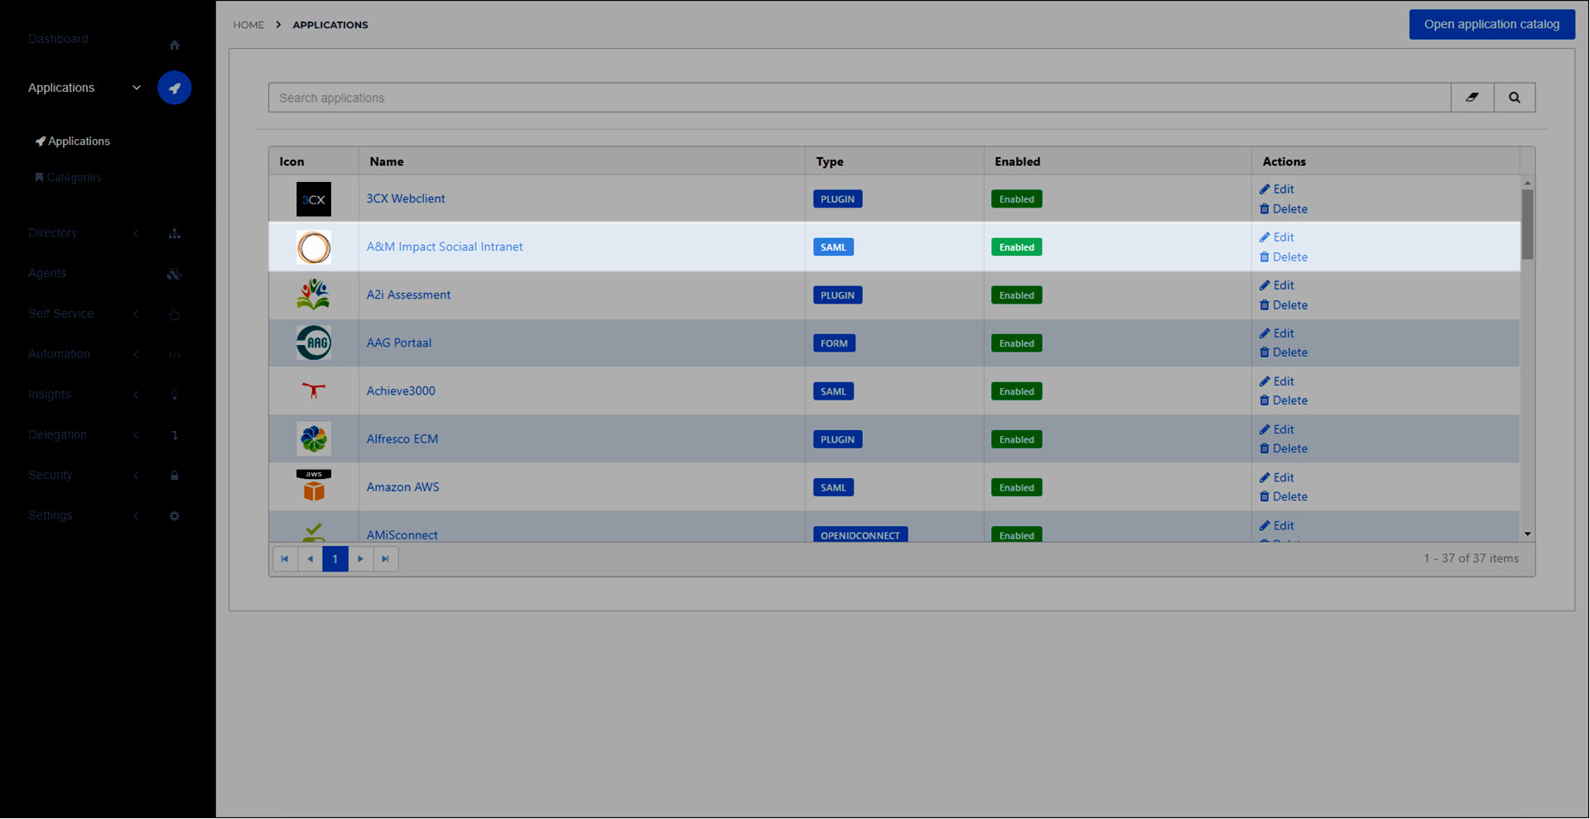The width and height of the screenshot is (1590, 819).
Task: Click the Amazon AWS app icon
Action: pos(314,487)
